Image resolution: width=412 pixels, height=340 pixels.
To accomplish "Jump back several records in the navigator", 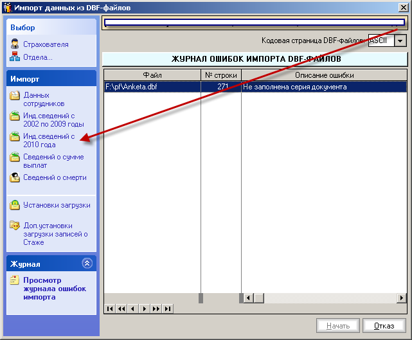I will point(121,309).
